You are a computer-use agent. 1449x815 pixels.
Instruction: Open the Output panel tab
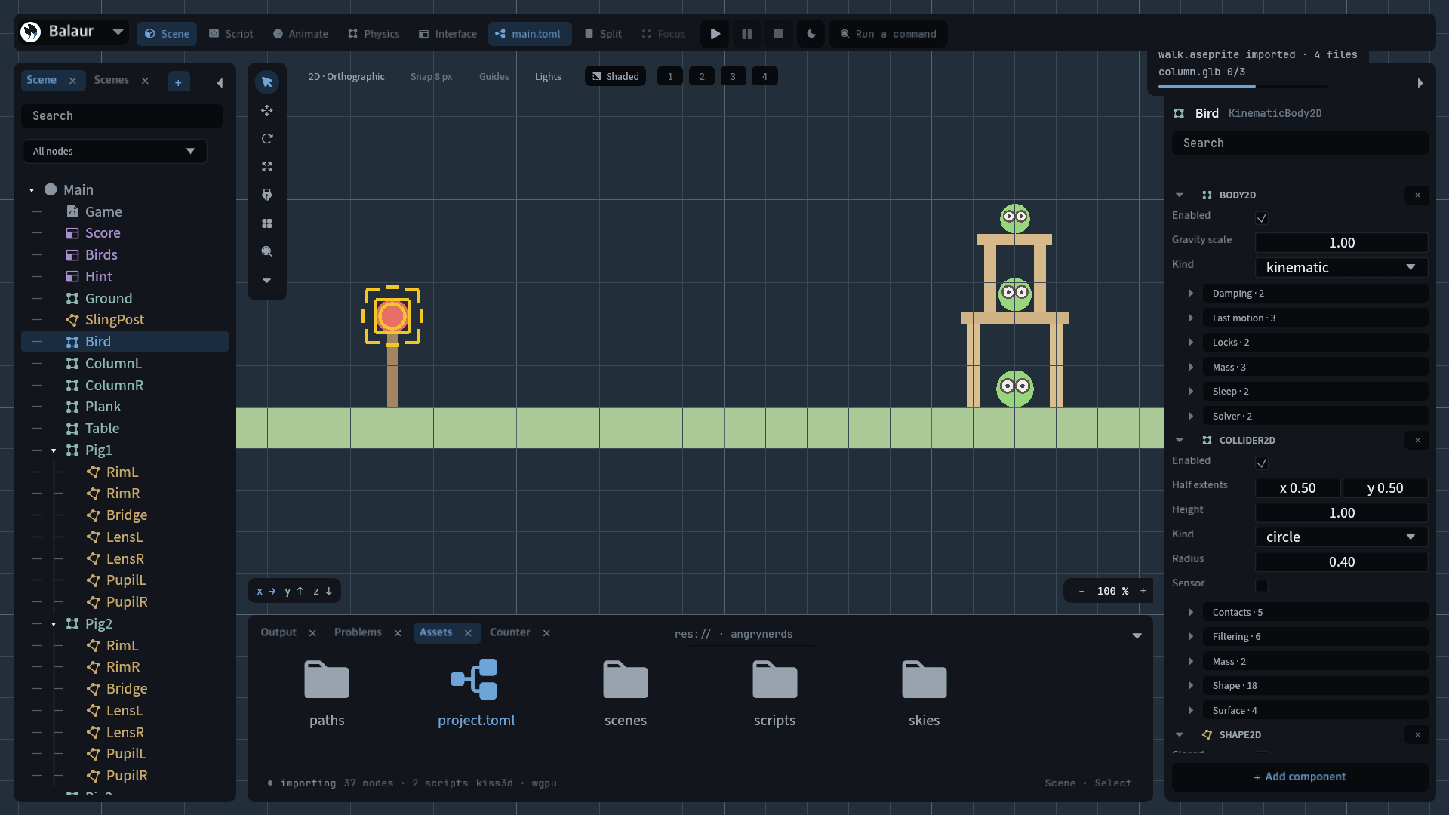(278, 633)
